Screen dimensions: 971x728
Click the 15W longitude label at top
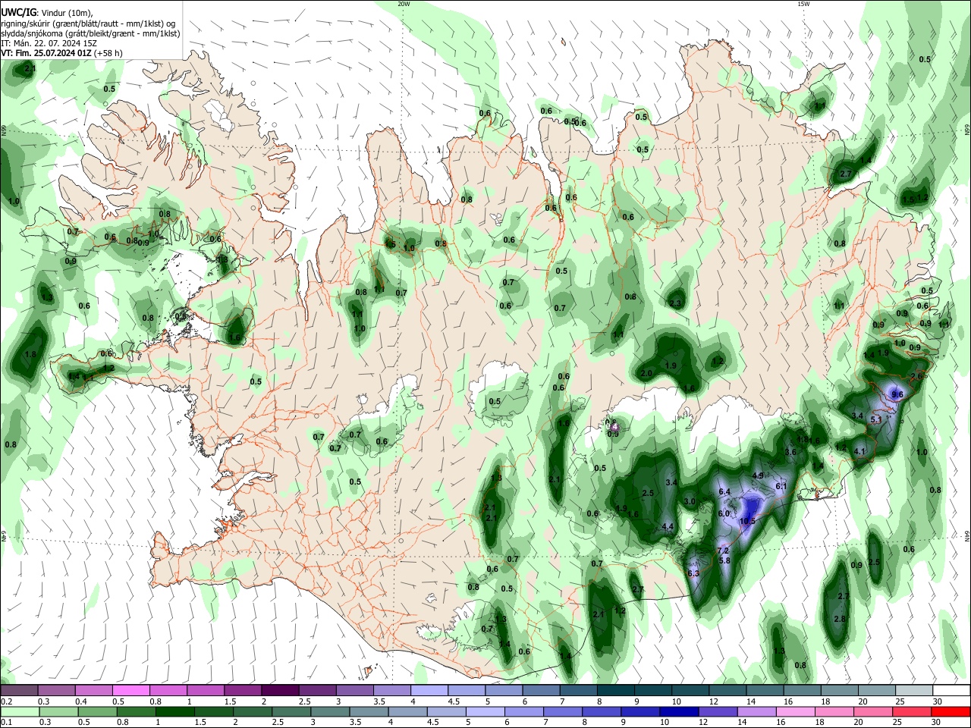pos(803,4)
